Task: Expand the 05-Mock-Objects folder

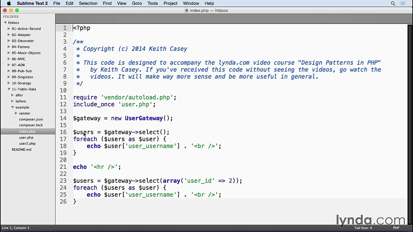Action: pos(9,53)
